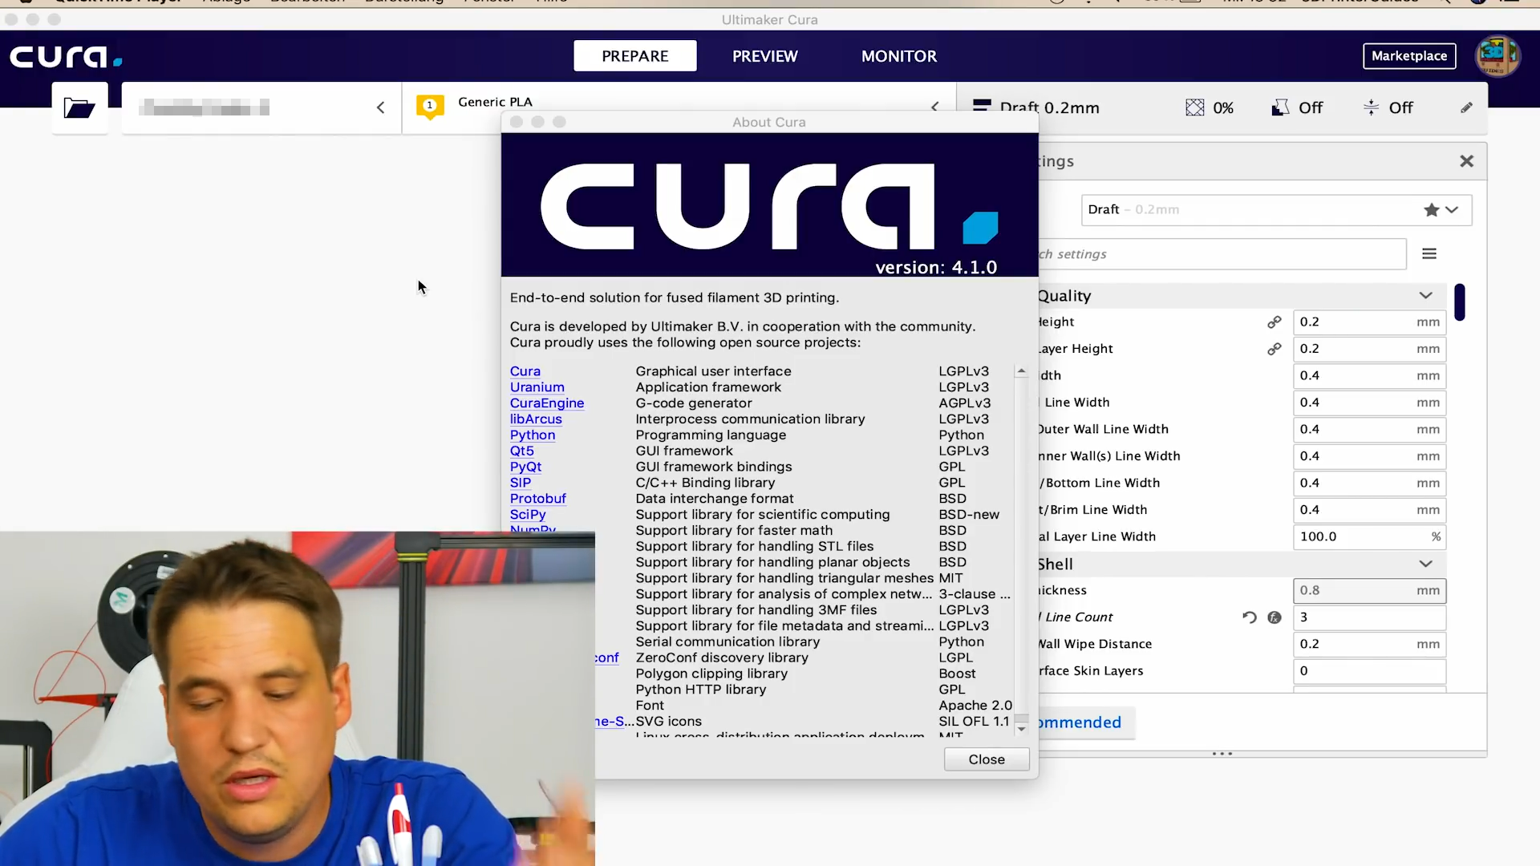Click the adhesion Off icon
The width and height of the screenshot is (1540, 866).
click(1371, 107)
